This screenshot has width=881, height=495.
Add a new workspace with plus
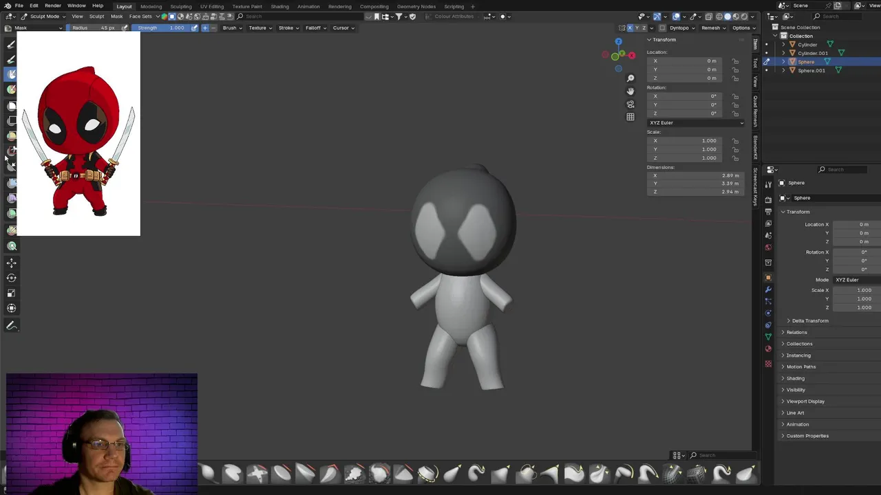(x=472, y=6)
